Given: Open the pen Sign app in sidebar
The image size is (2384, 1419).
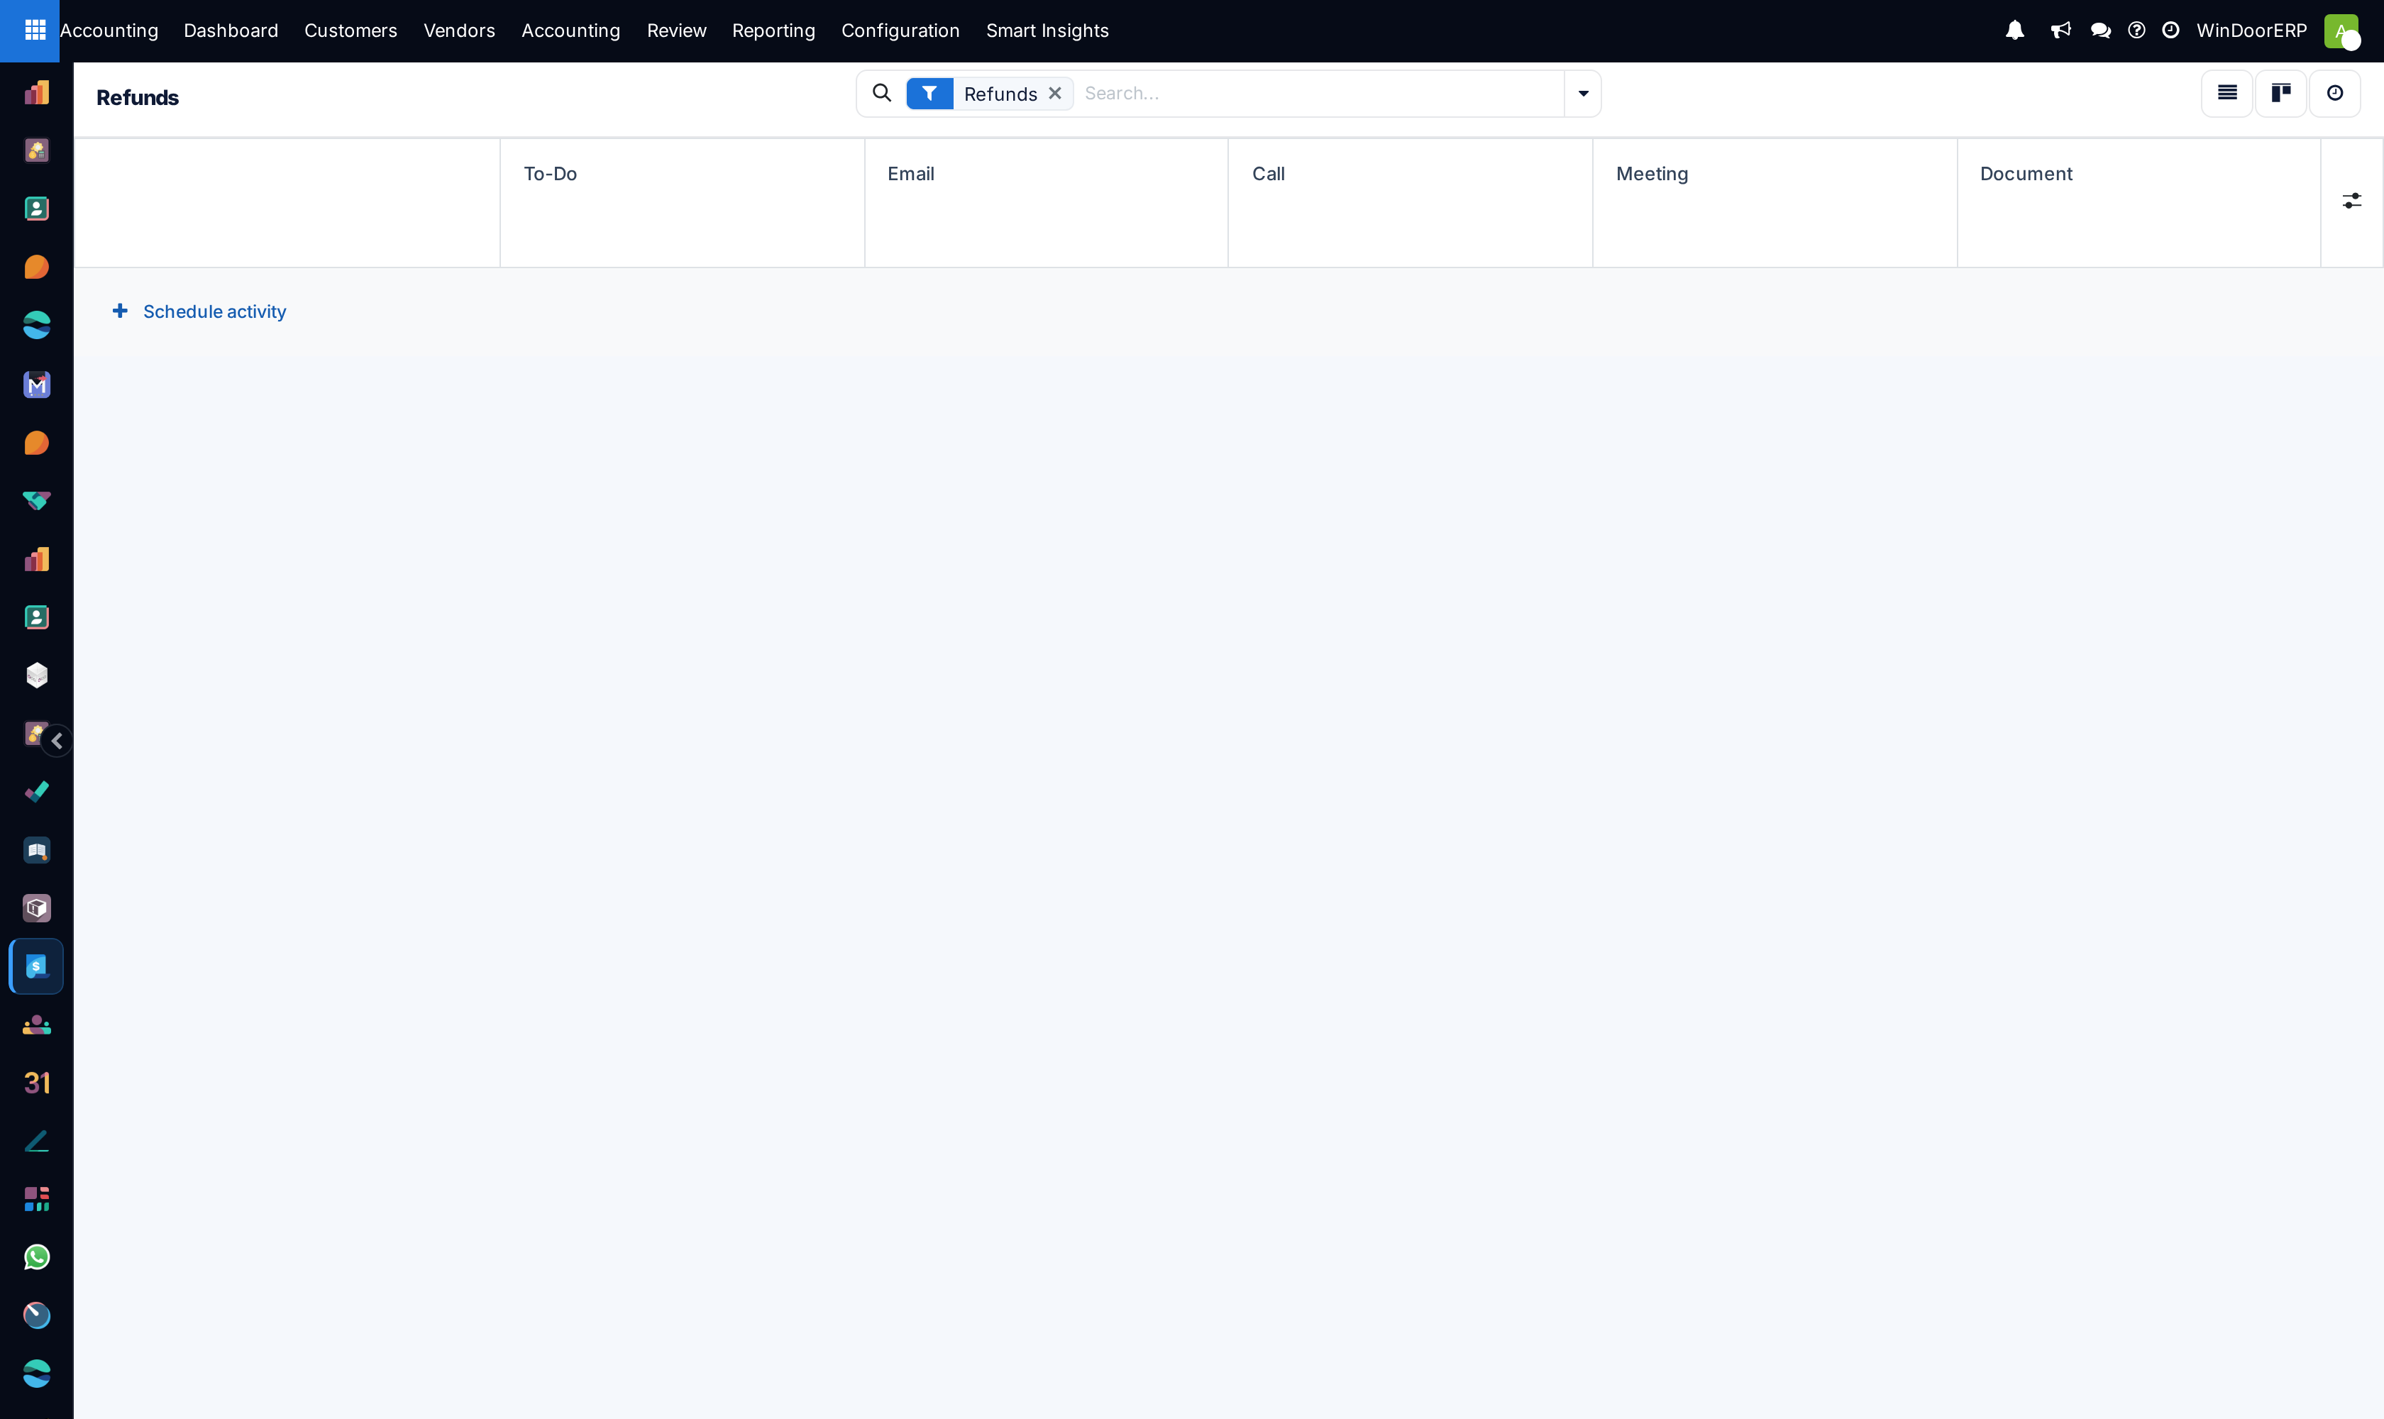Looking at the screenshot, I should (x=36, y=1141).
